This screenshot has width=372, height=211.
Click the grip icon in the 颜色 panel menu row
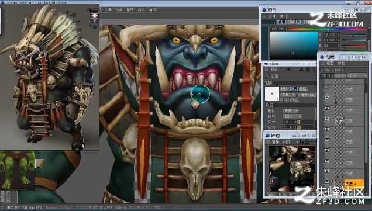[265, 16]
